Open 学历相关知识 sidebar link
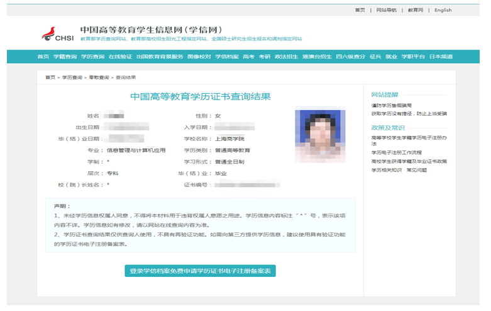This screenshot has width=491, height=311. pos(387,170)
